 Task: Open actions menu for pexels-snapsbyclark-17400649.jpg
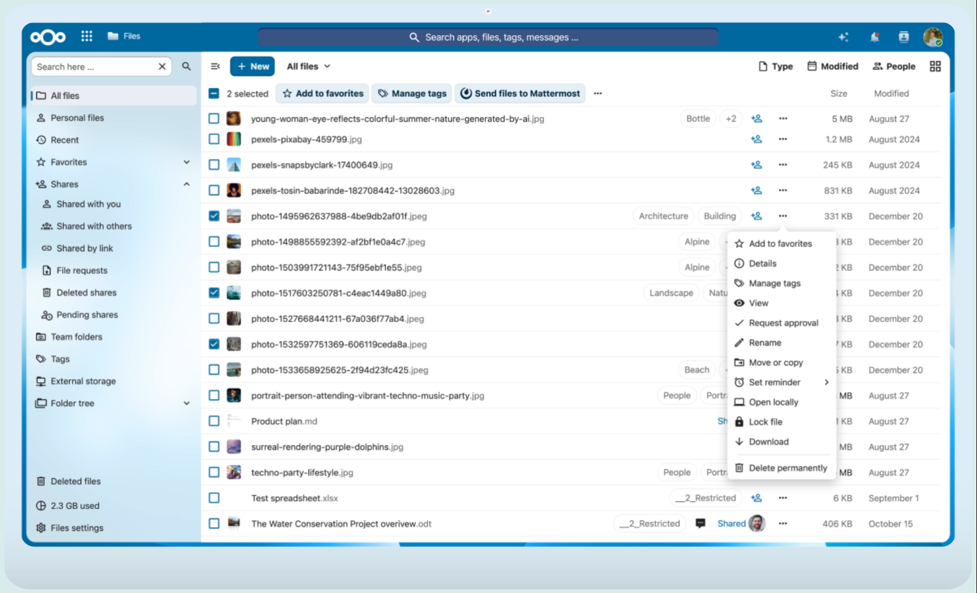[x=783, y=165]
